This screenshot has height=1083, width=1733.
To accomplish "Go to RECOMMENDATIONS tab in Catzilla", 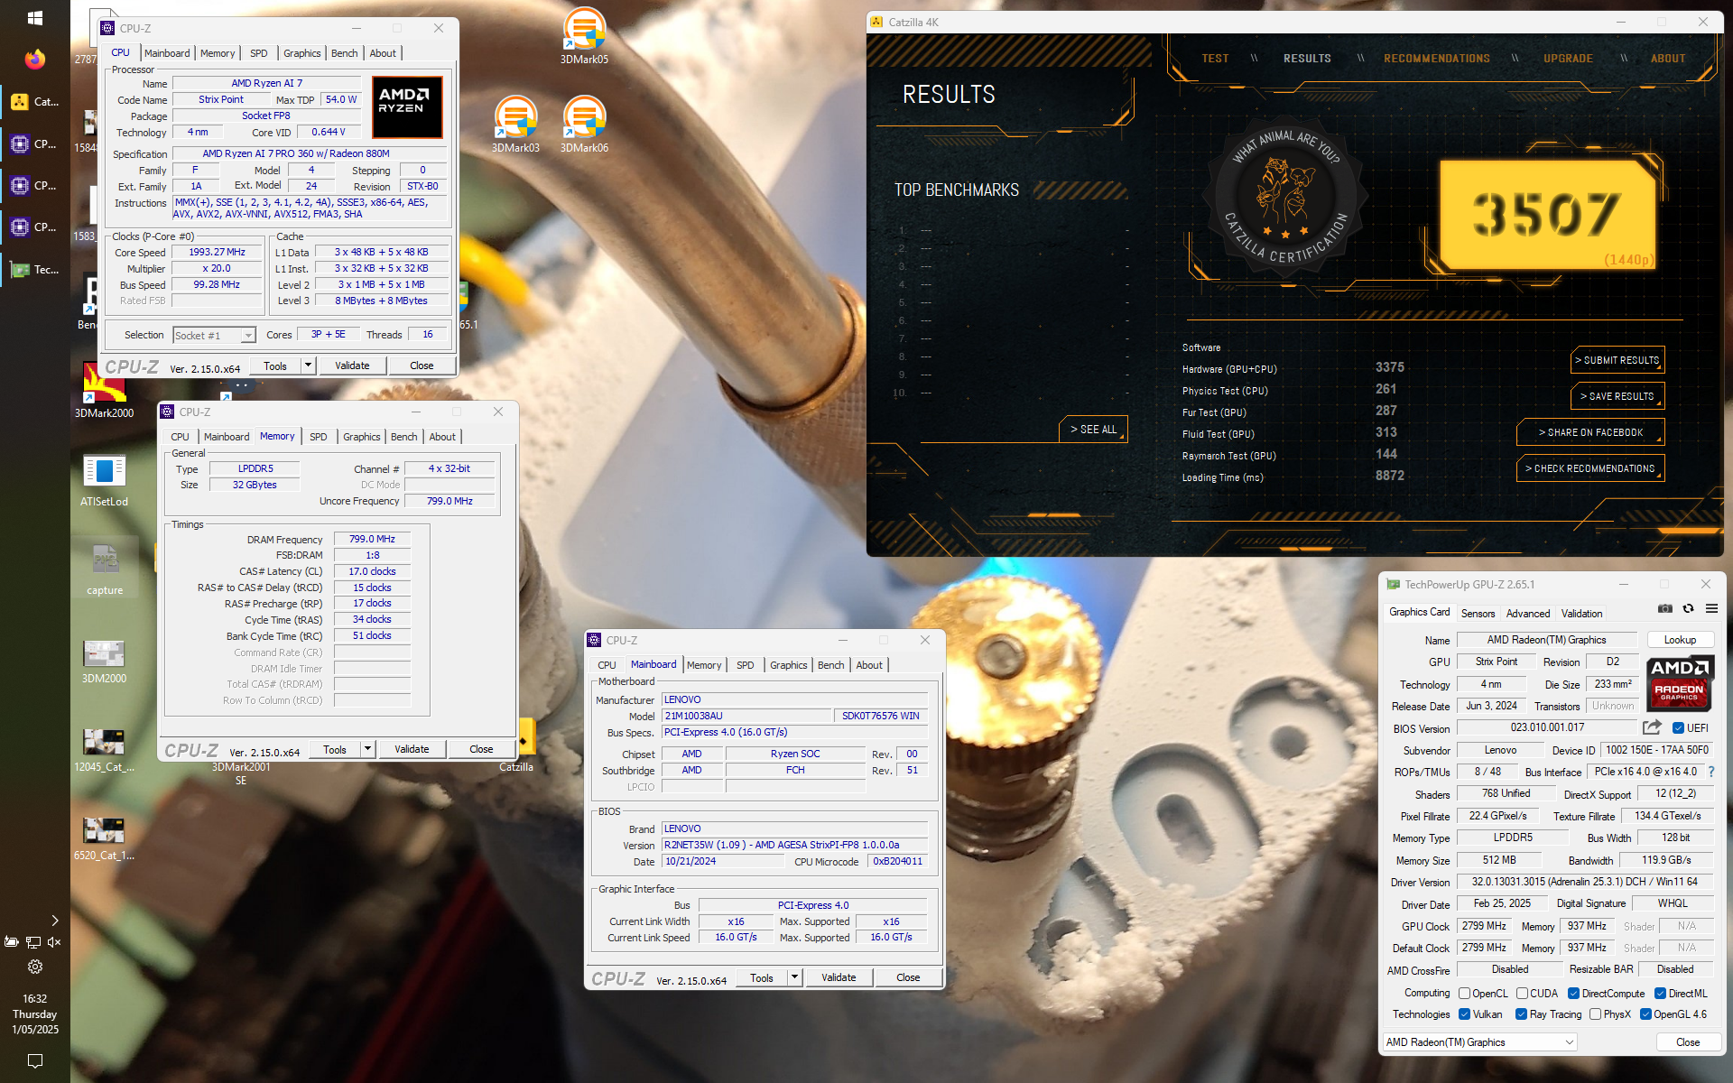I will [x=1436, y=59].
